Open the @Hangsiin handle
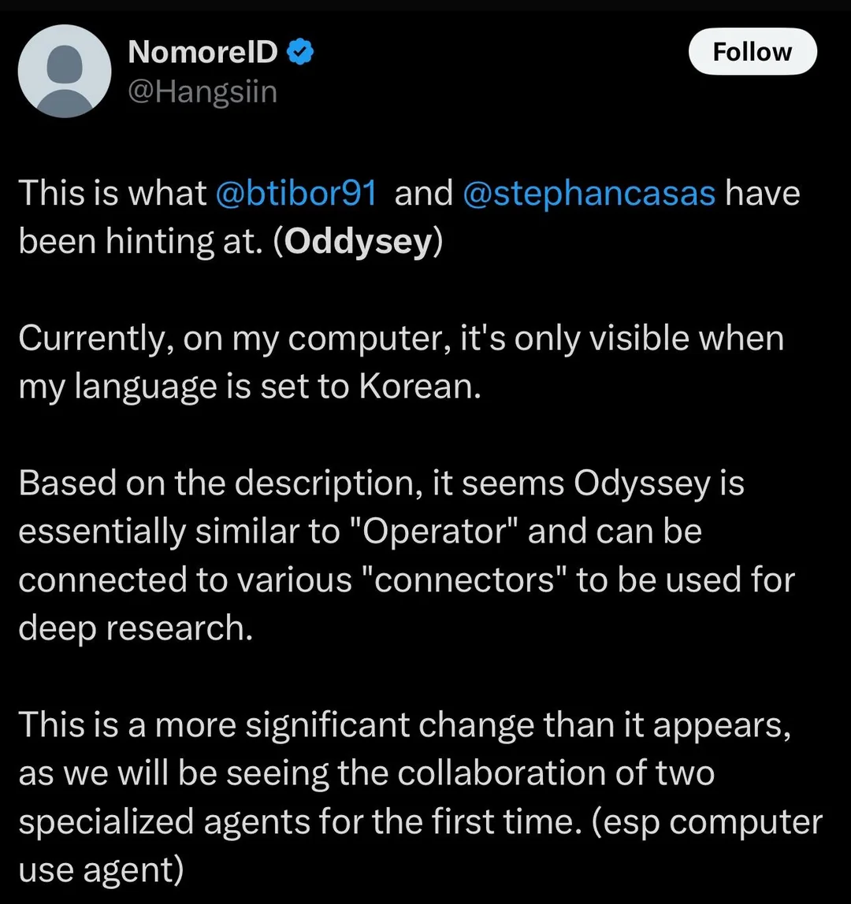 tap(203, 92)
